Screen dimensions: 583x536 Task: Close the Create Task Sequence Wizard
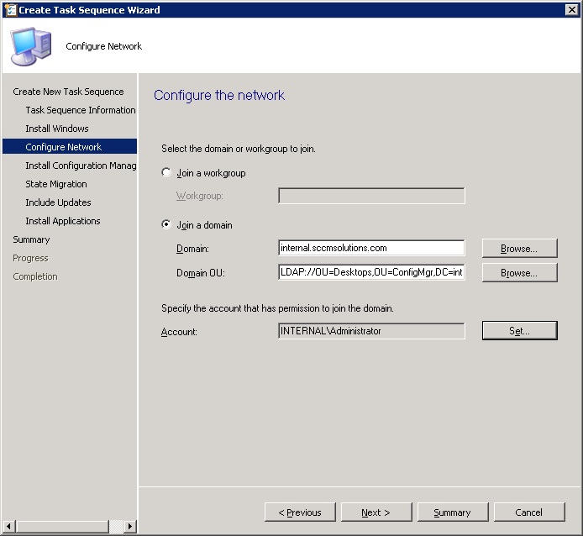[x=571, y=10]
